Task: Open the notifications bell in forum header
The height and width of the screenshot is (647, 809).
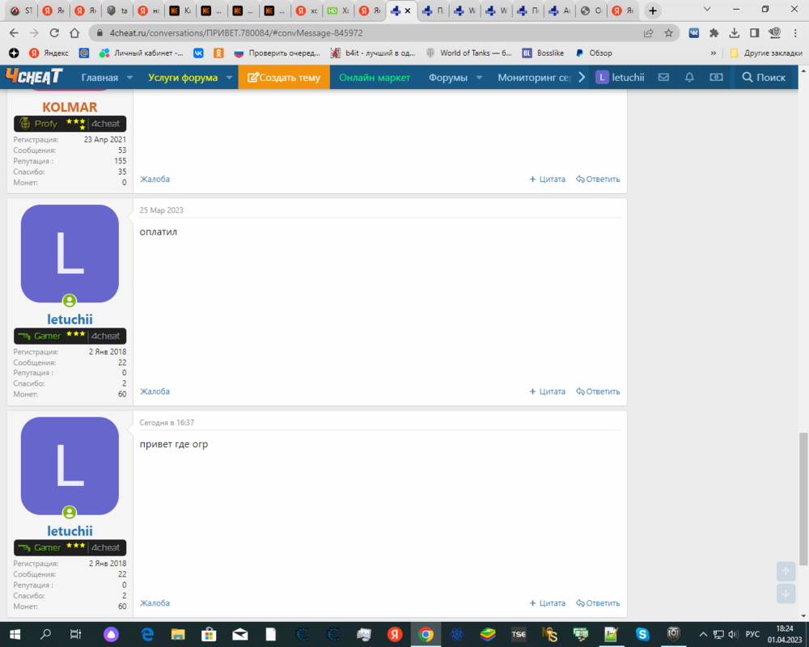Action: (689, 78)
